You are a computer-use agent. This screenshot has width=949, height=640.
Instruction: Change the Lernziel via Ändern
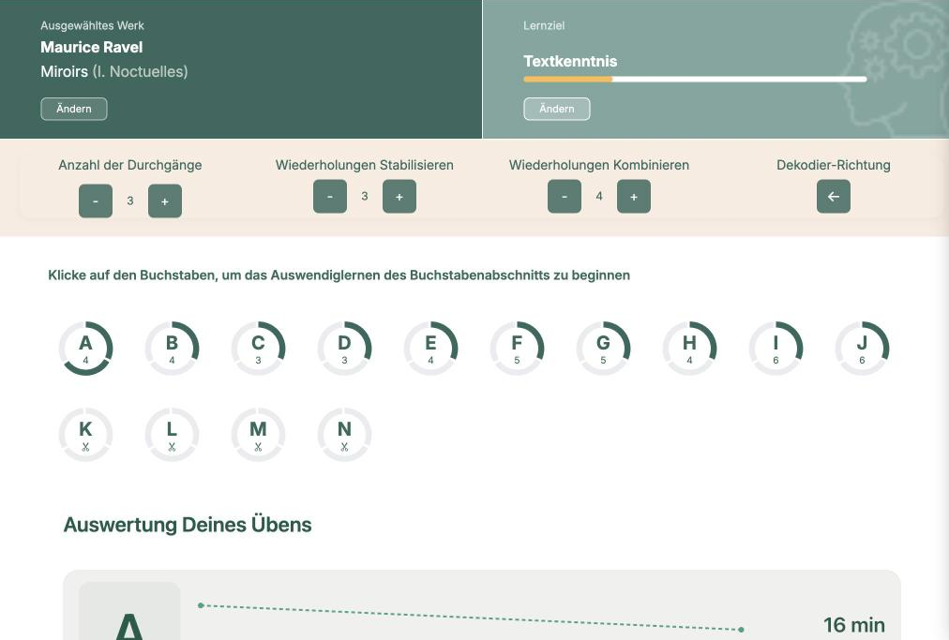pos(557,109)
